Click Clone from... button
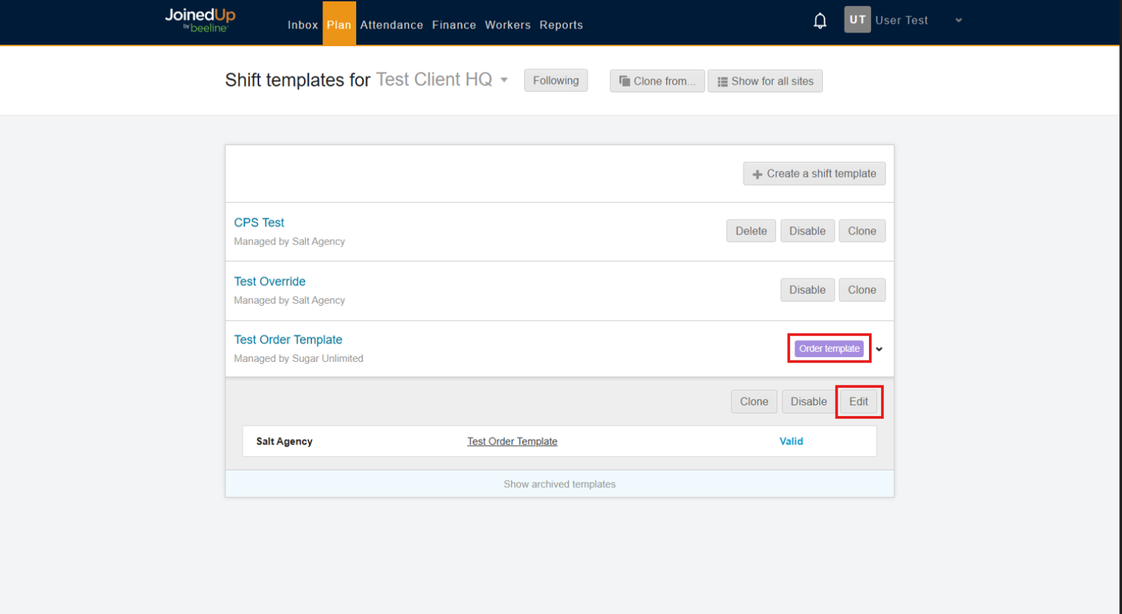The image size is (1122, 614). [x=657, y=81]
